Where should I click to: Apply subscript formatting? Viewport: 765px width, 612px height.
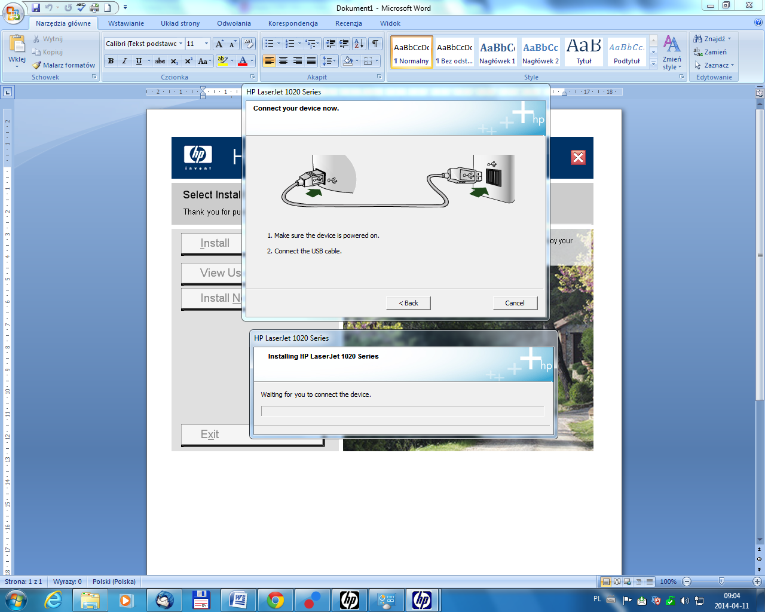tap(174, 61)
